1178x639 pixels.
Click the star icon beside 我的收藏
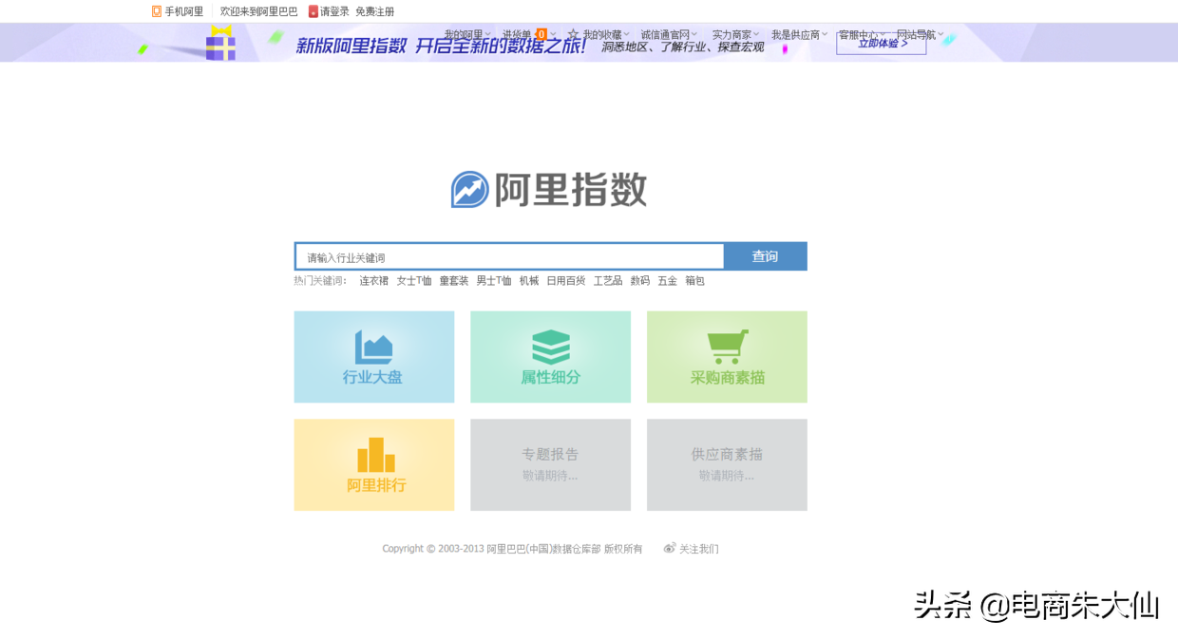click(x=573, y=35)
